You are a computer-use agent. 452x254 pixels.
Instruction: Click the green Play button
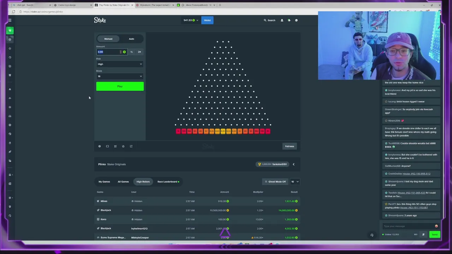tap(120, 86)
